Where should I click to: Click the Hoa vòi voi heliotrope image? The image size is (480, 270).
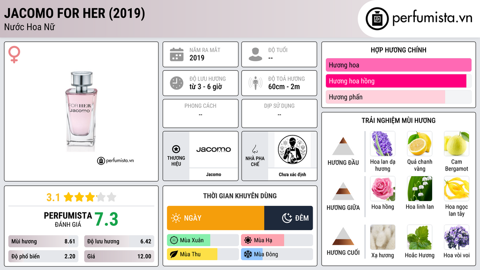tap(457, 237)
